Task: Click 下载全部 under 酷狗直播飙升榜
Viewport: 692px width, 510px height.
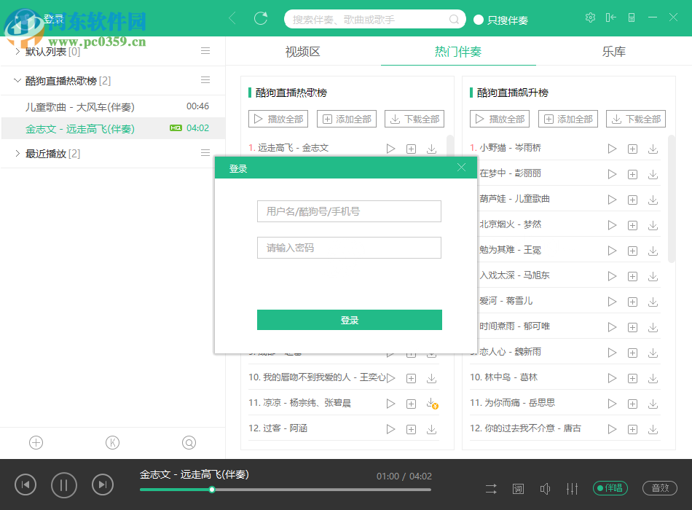Action: pos(637,119)
